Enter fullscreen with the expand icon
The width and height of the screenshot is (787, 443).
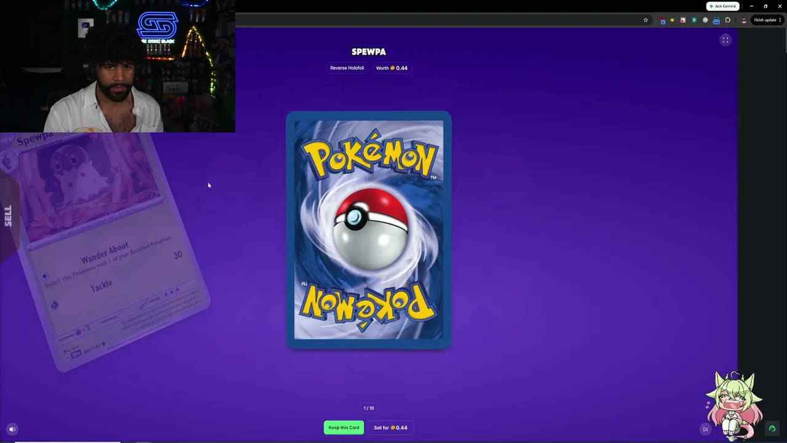click(726, 40)
